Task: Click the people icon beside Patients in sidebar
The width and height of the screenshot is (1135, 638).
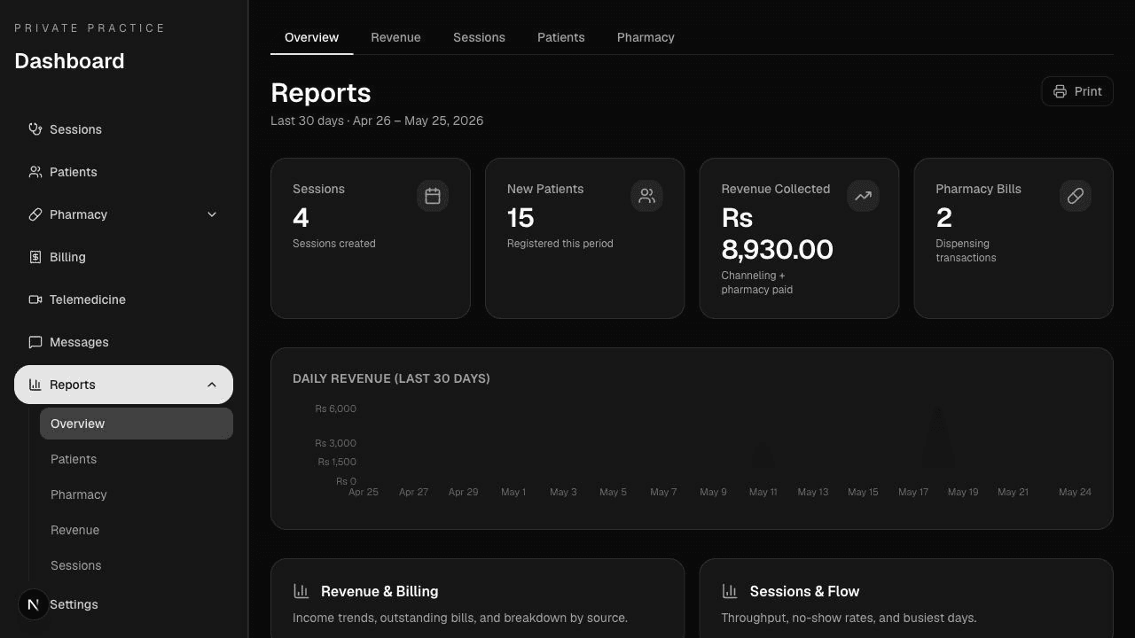Action: [35, 172]
